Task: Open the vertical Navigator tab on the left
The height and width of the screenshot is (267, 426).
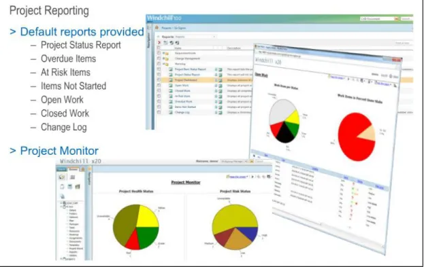Action: click(x=148, y=41)
